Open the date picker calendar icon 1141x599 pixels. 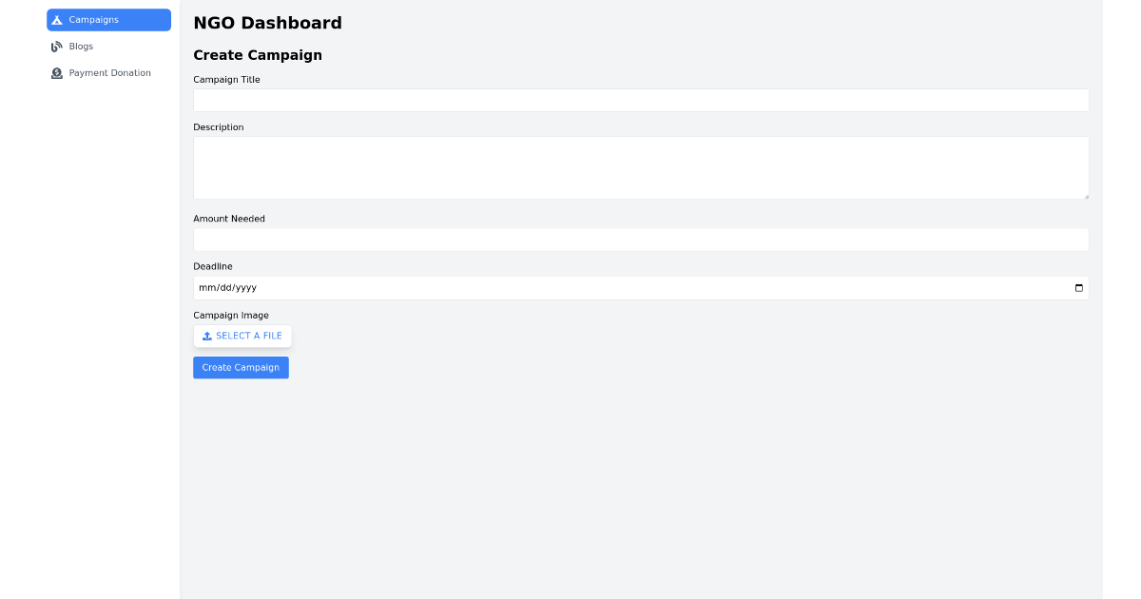pos(1078,287)
